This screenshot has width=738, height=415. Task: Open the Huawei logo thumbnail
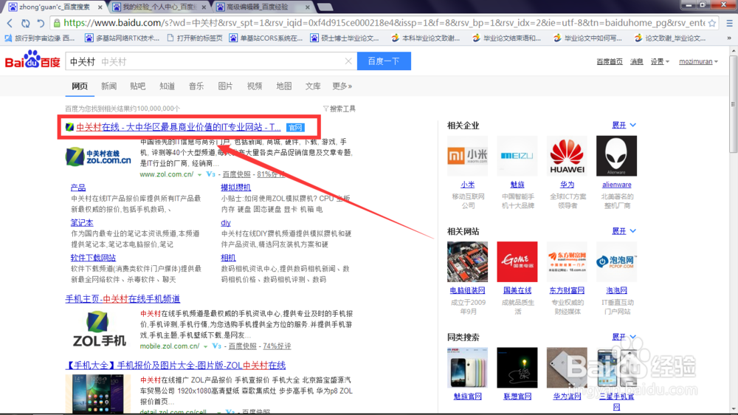(567, 156)
